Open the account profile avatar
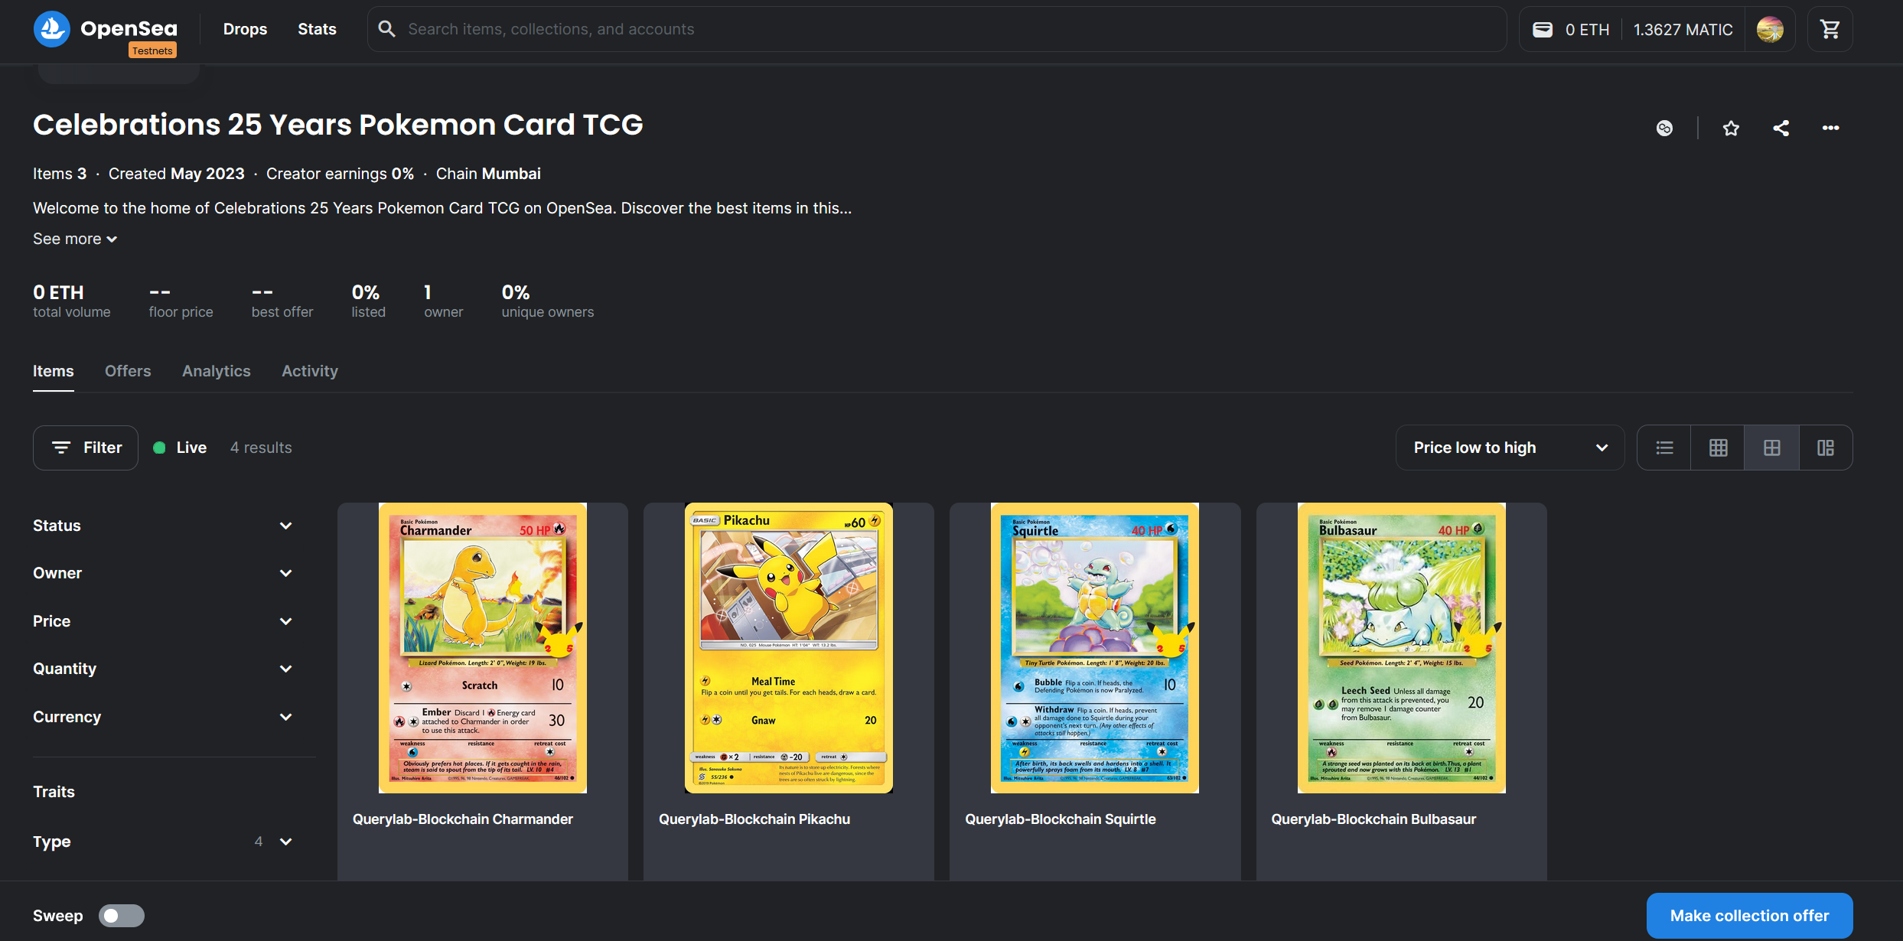The width and height of the screenshot is (1903, 941). 1770,29
